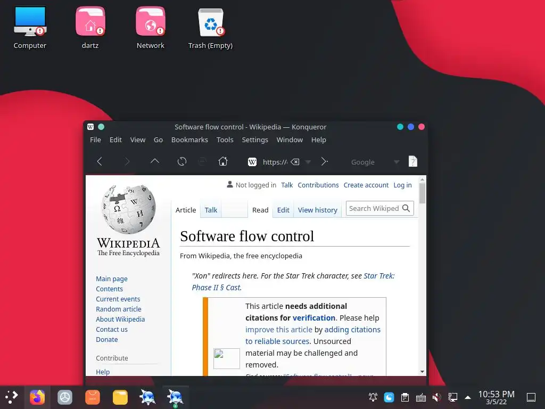Follow the Star Trek: Phase II Cast link
Image resolution: width=545 pixels, height=409 pixels.
[x=293, y=282]
